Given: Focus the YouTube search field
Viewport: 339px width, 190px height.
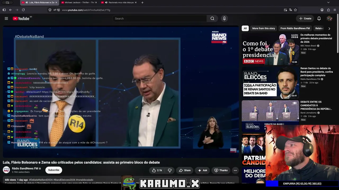Looking at the screenshot, I should (x=160, y=18).
